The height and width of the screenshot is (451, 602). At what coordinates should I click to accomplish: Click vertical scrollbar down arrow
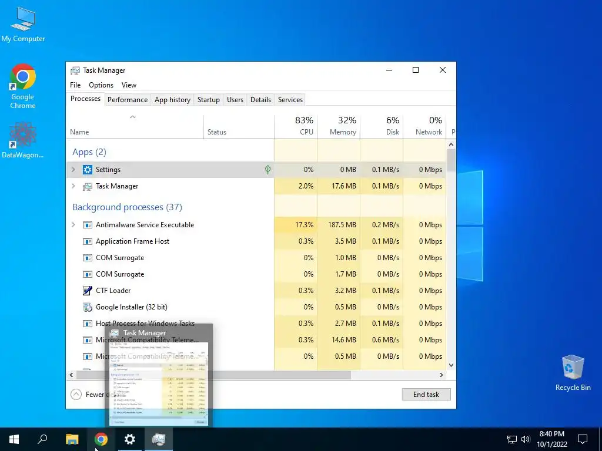tap(451, 365)
